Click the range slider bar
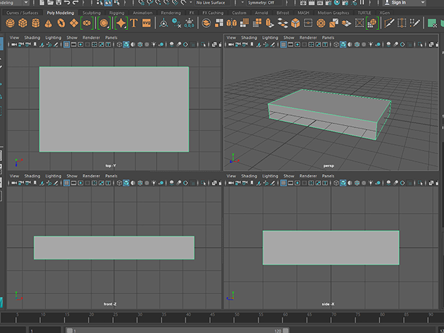 [x=178, y=330]
